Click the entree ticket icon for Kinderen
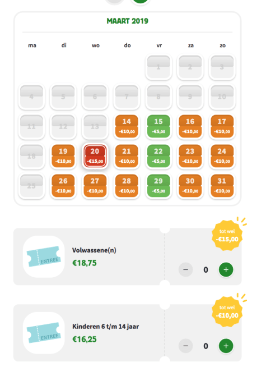The image size is (266, 376). click(44, 333)
